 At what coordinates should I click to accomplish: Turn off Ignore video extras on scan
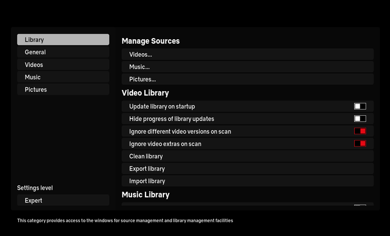(x=360, y=144)
